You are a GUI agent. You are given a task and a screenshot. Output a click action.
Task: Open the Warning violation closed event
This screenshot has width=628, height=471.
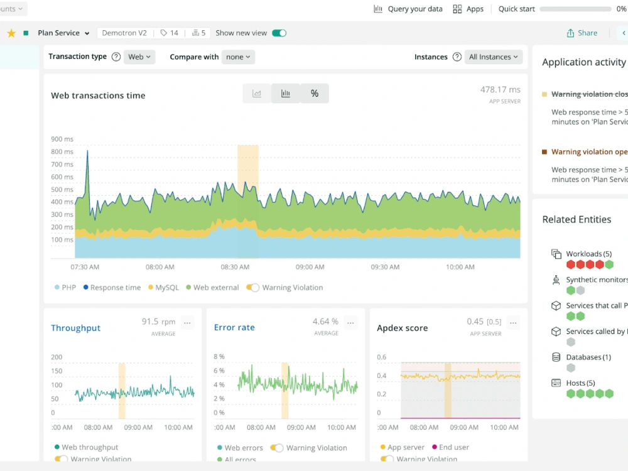(589, 94)
